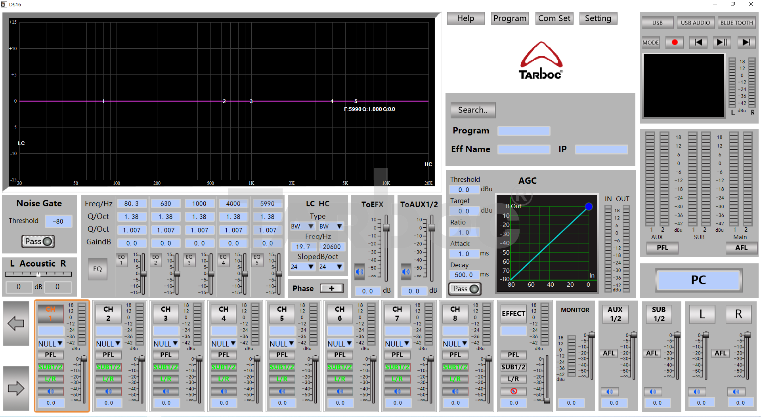The height and width of the screenshot is (417, 761).
Task: Open the HC slope dB/oct dropdown
Action: point(331,267)
